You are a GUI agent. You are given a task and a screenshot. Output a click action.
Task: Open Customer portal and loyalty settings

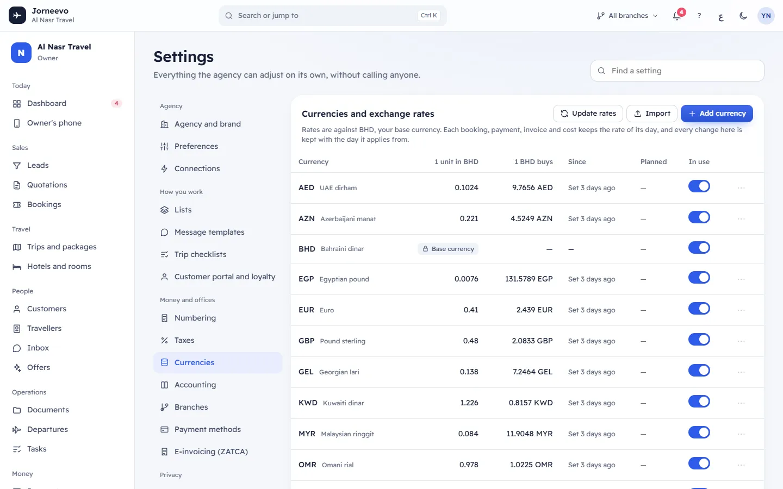218,277
